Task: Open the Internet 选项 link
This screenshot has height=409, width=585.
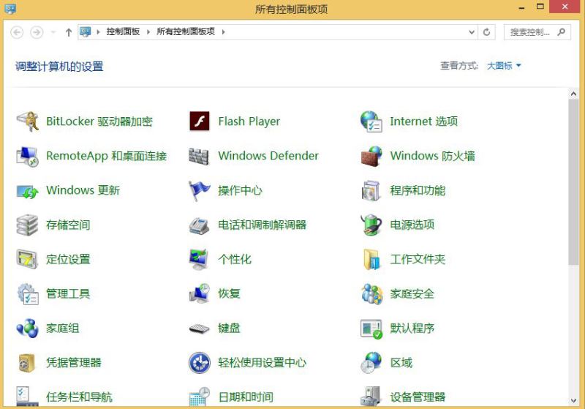Action: tap(423, 121)
